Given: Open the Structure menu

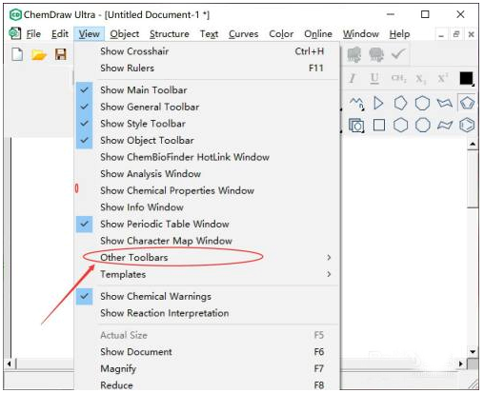Looking at the screenshot, I should pyautogui.click(x=170, y=33).
